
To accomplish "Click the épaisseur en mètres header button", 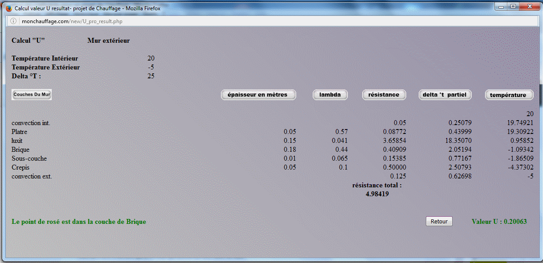I will pos(258,95).
